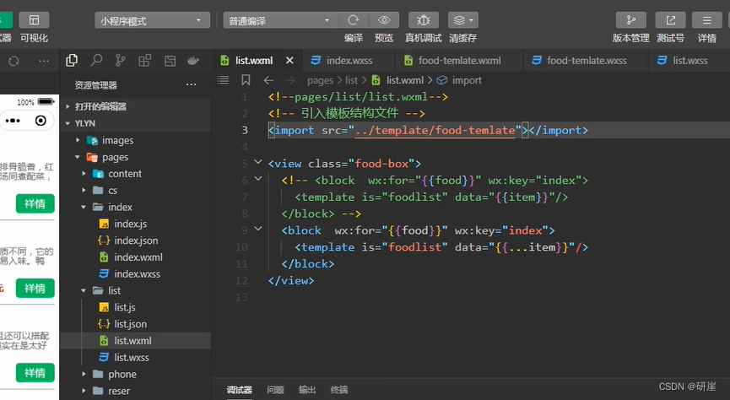Select the Explorer files icon

click(x=72, y=61)
